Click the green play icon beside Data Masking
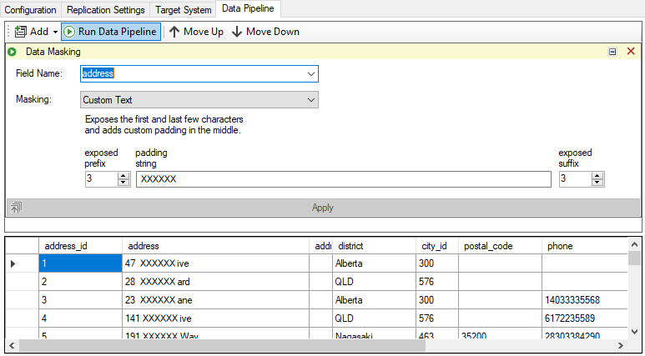This screenshot has width=645, height=356. (13, 52)
